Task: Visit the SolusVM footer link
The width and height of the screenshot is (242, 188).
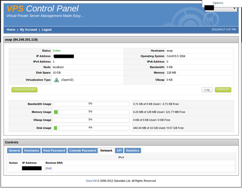Action: [x=91, y=181]
